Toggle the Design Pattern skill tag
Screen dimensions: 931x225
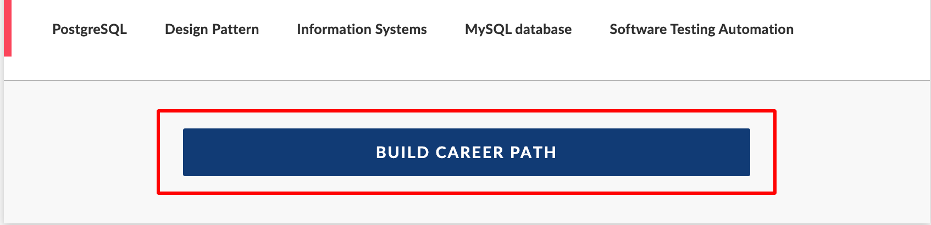212,29
